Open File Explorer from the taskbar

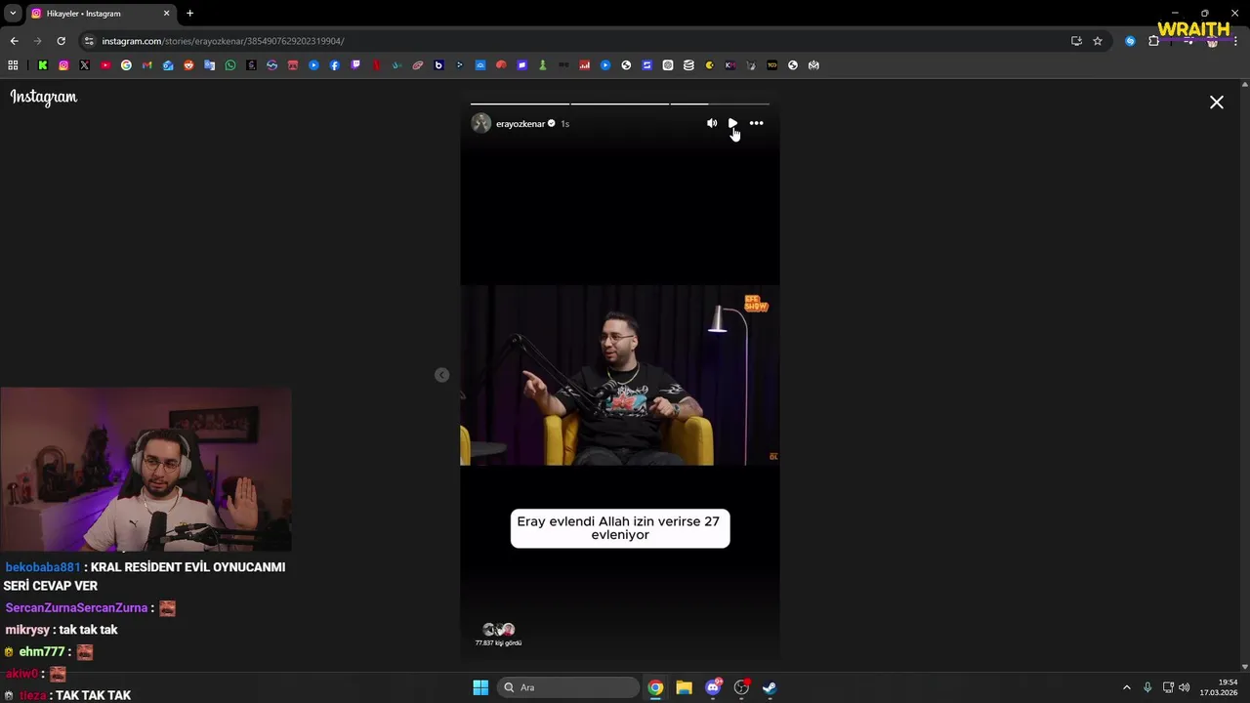pyautogui.click(x=684, y=687)
